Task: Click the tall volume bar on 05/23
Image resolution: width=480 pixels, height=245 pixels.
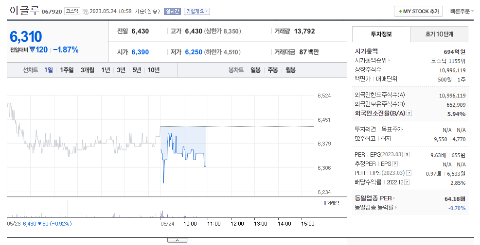Action: click(68, 209)
